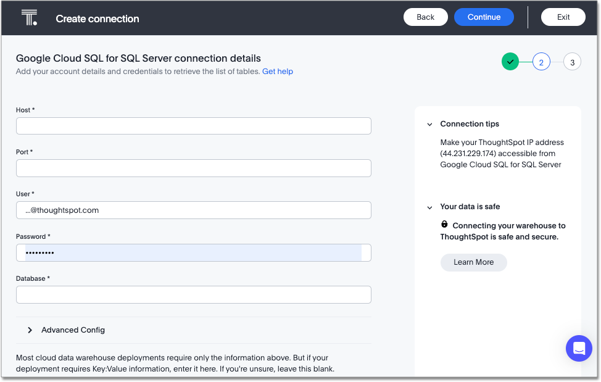Open the Get help link
Viewport: 601px width, 382px height.
(x=277, y=72)
